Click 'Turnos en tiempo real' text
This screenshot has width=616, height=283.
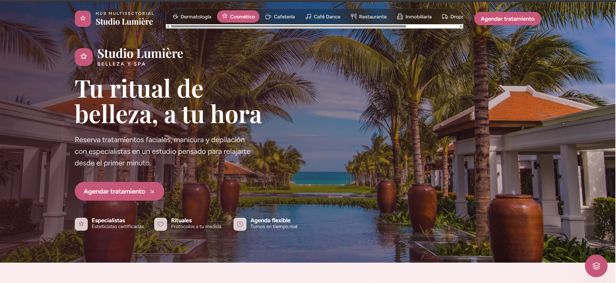pos(274,226)
